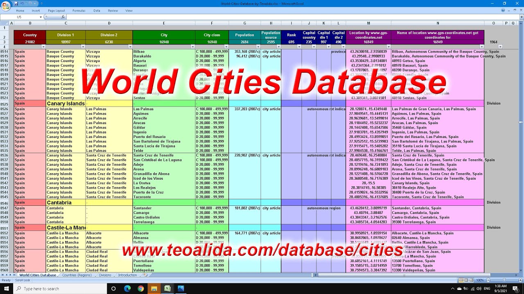Screen dimensions: 524x294
Task: Open the Data ribbon tab
Action: (x=97, y=11)
